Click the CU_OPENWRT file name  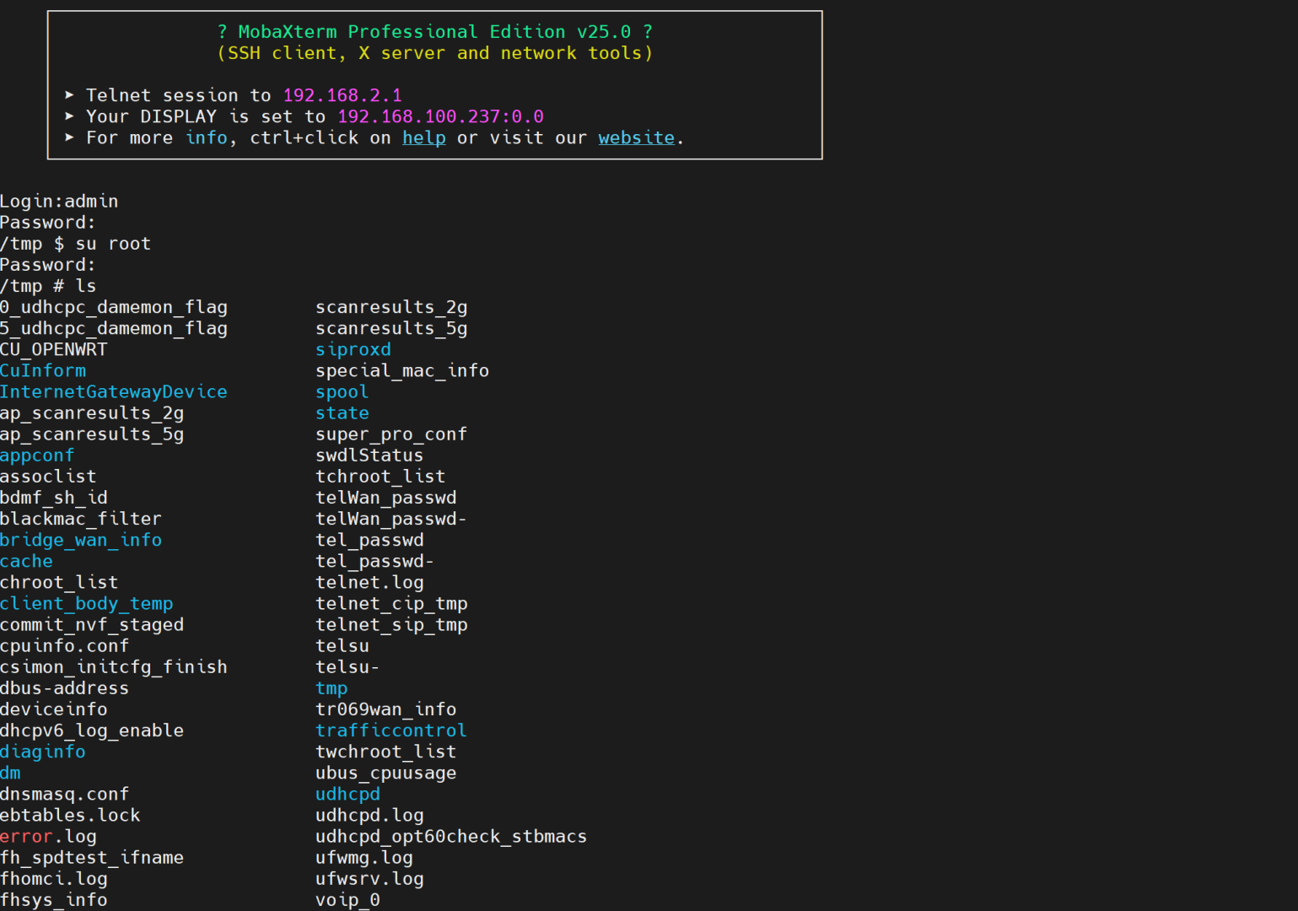pyautogui.click(x=54, y=349)
